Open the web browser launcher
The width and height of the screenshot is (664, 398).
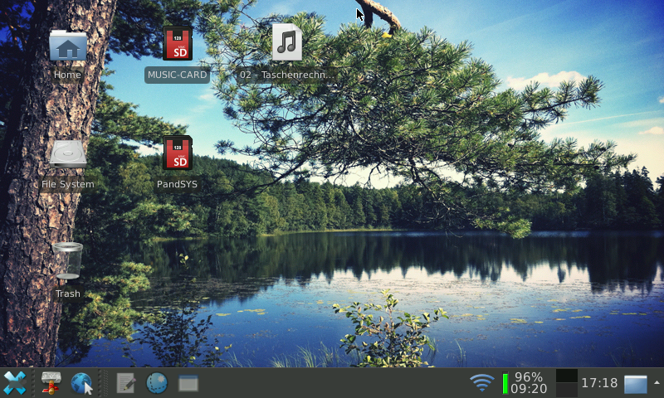pos(81,383)
